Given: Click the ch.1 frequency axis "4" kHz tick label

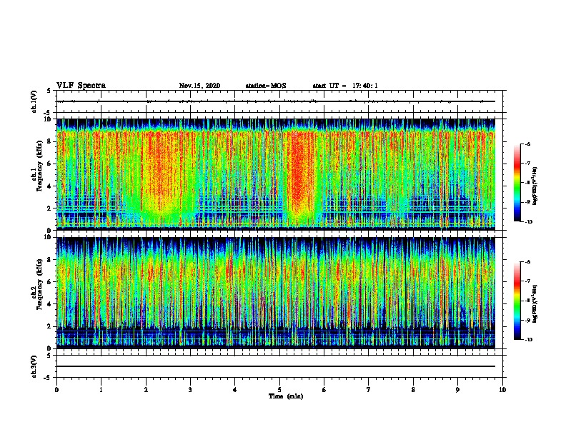Looking at the screenshot, I should tap(49, 186).
